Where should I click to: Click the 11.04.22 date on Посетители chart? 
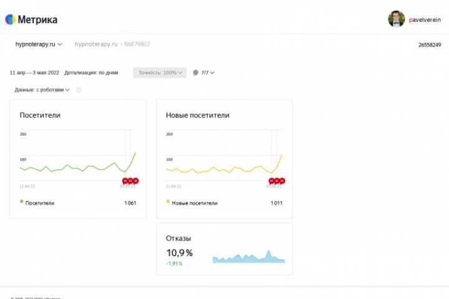tap(27, 186)
